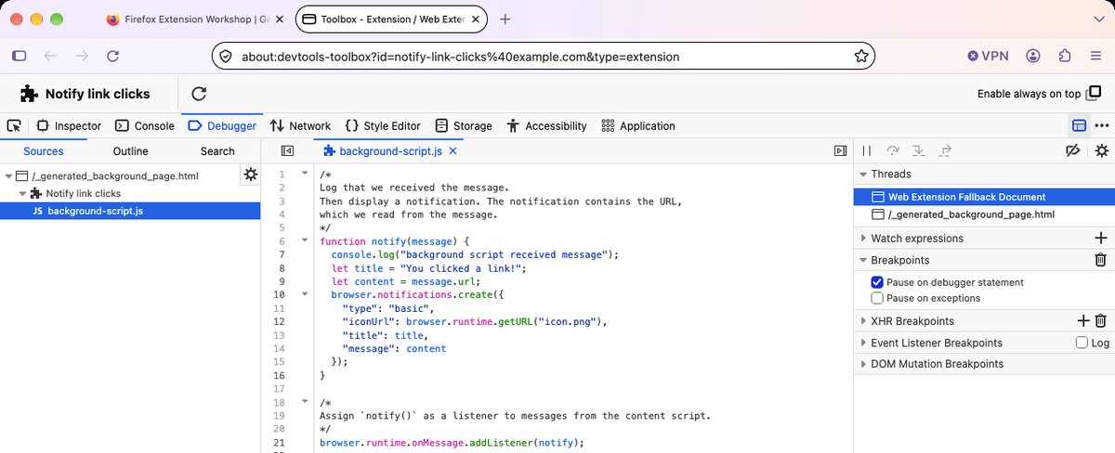Image resolution: width=1115 pixels, height=453 pixels.
Task: Click the browser forward arrow
Action: (82, 56)
